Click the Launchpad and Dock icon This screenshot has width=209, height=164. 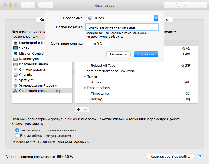tap(15, 43)
